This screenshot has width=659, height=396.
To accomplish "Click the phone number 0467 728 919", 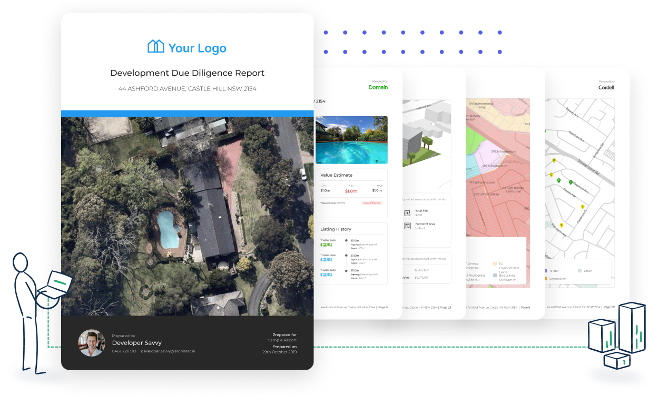I will [x=124, y=351].
